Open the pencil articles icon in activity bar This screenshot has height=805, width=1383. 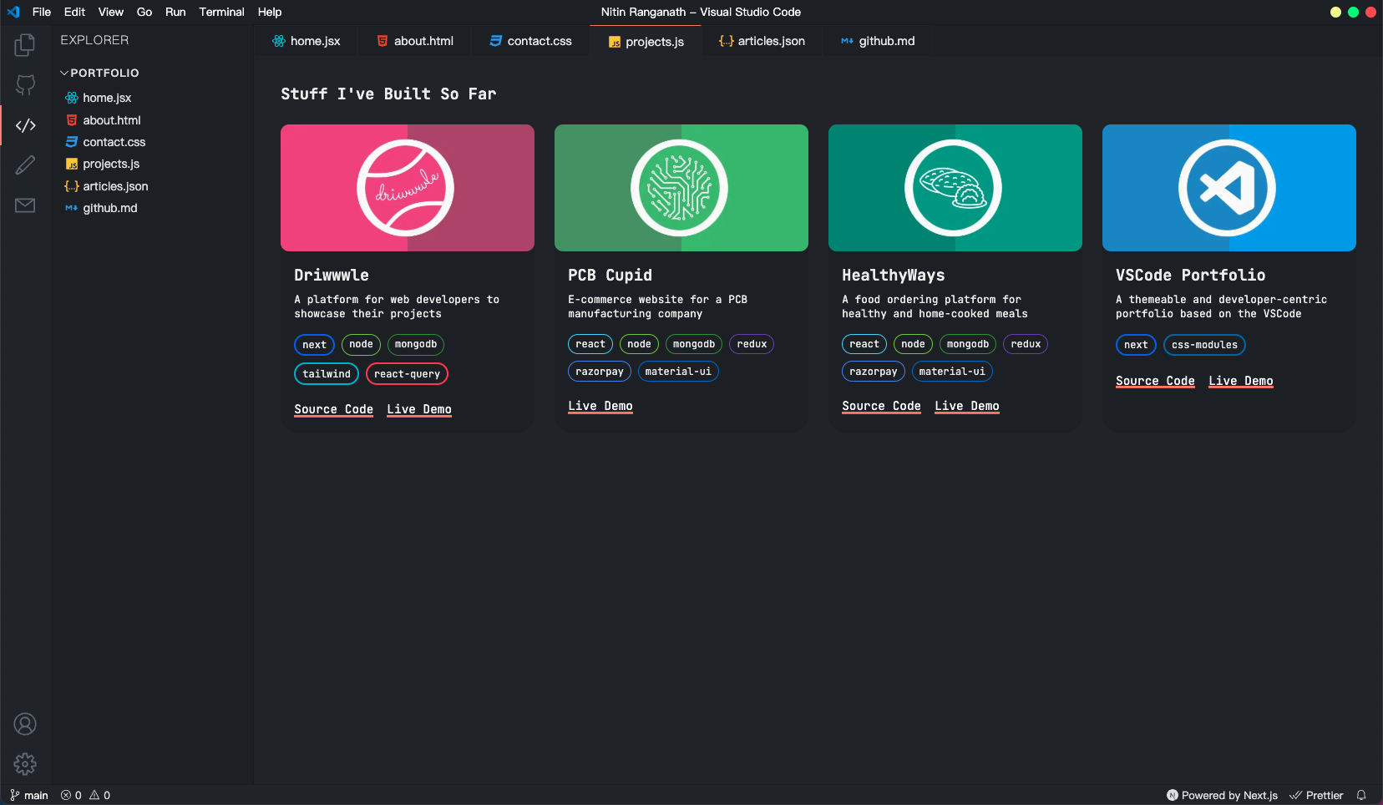point(25,165)
